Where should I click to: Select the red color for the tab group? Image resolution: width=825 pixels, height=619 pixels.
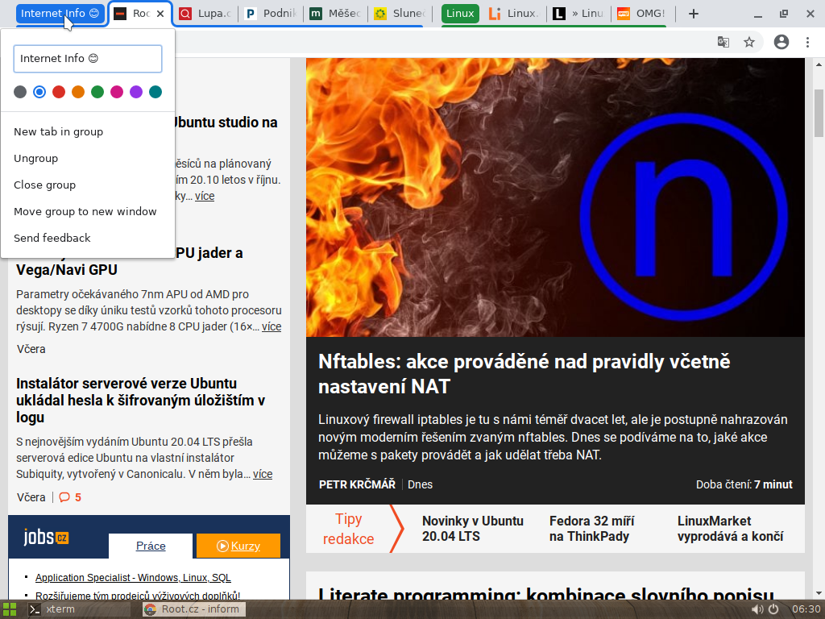[x=58, y=92]
